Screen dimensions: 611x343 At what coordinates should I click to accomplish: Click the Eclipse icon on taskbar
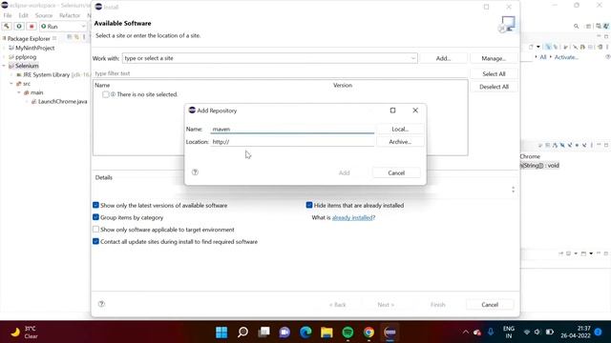click(x=390, y=333)
